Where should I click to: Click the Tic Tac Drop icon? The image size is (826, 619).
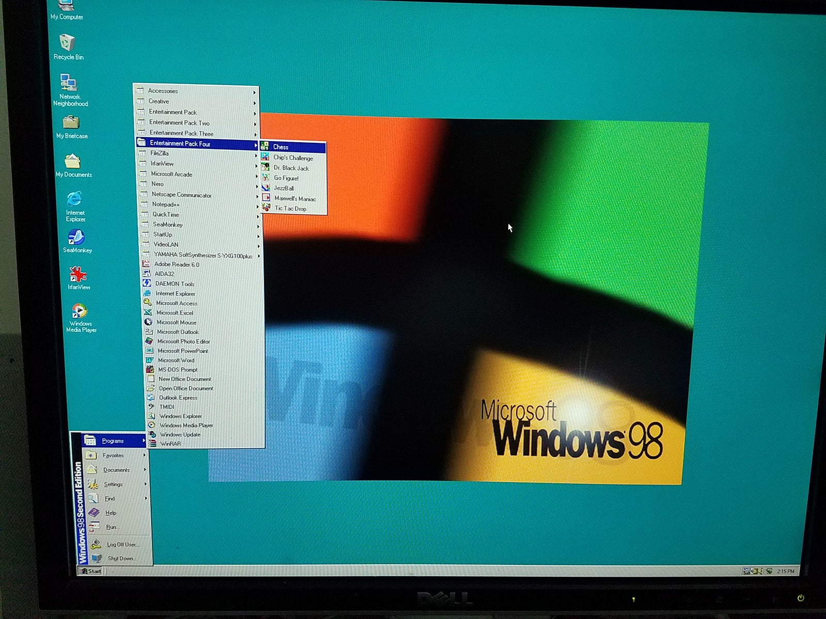(266, 208)
